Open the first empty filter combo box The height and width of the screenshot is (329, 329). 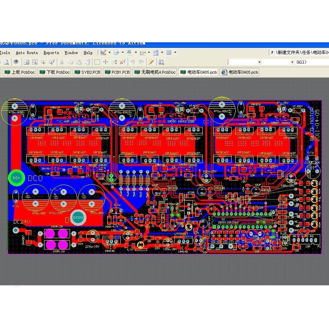coord(245,62)
